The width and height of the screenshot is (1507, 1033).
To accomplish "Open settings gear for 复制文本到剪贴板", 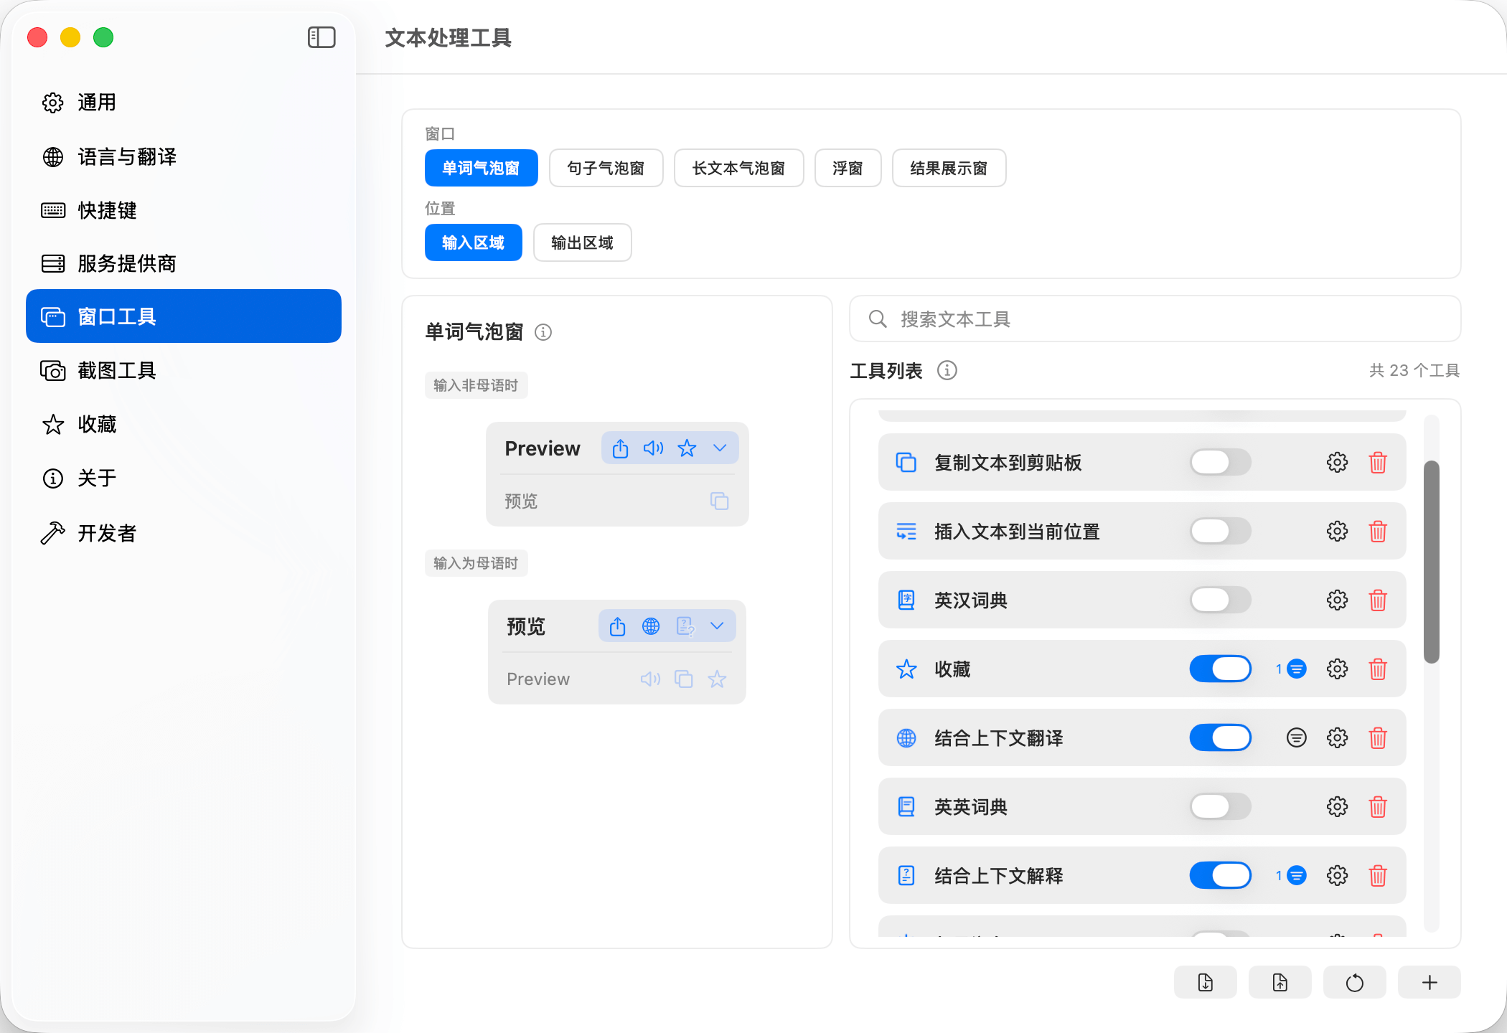I will 1337,462.
